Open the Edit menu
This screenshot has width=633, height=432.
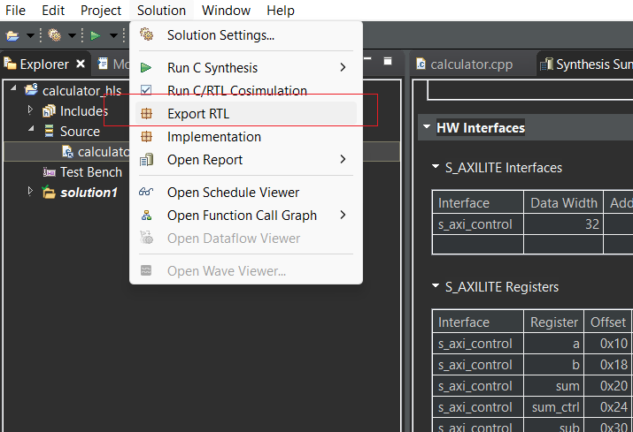pyautogui.click(x=53, y=10)
